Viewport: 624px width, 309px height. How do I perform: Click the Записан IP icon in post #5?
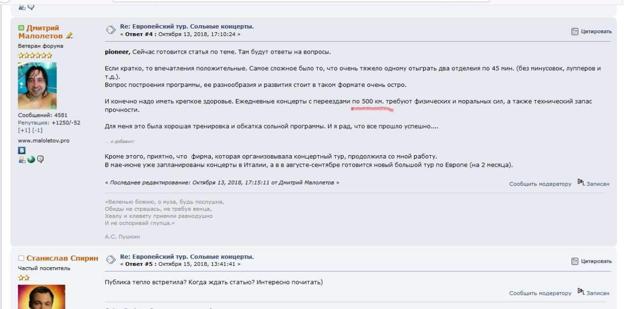581,292
